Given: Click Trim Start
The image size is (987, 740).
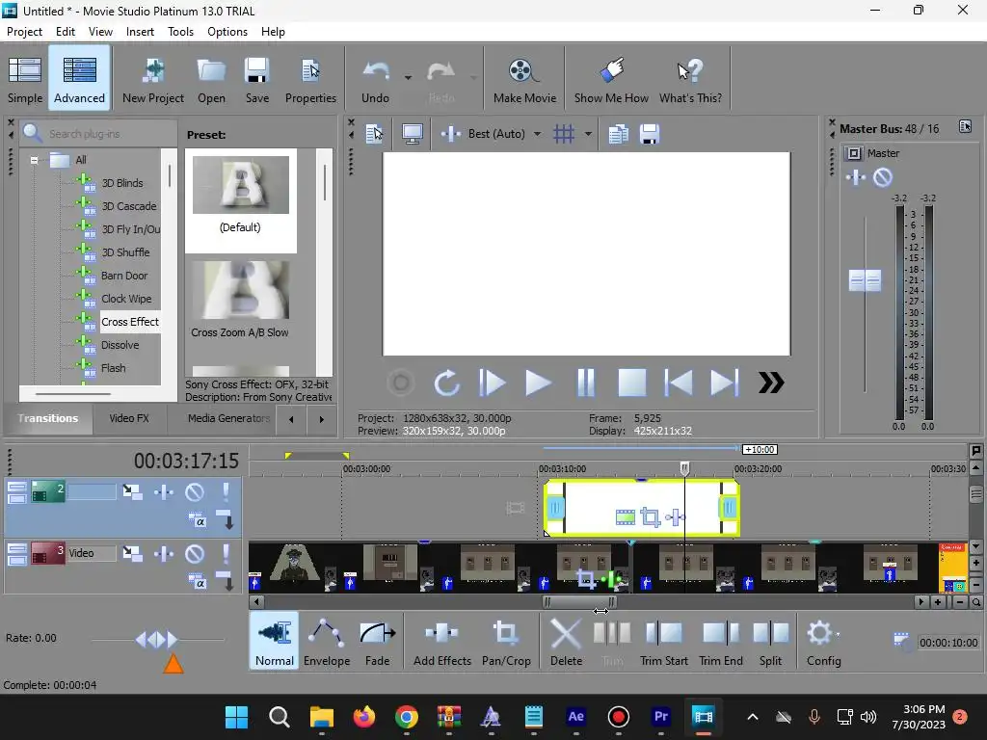Looking at the screenshot, I should [664, 643].
